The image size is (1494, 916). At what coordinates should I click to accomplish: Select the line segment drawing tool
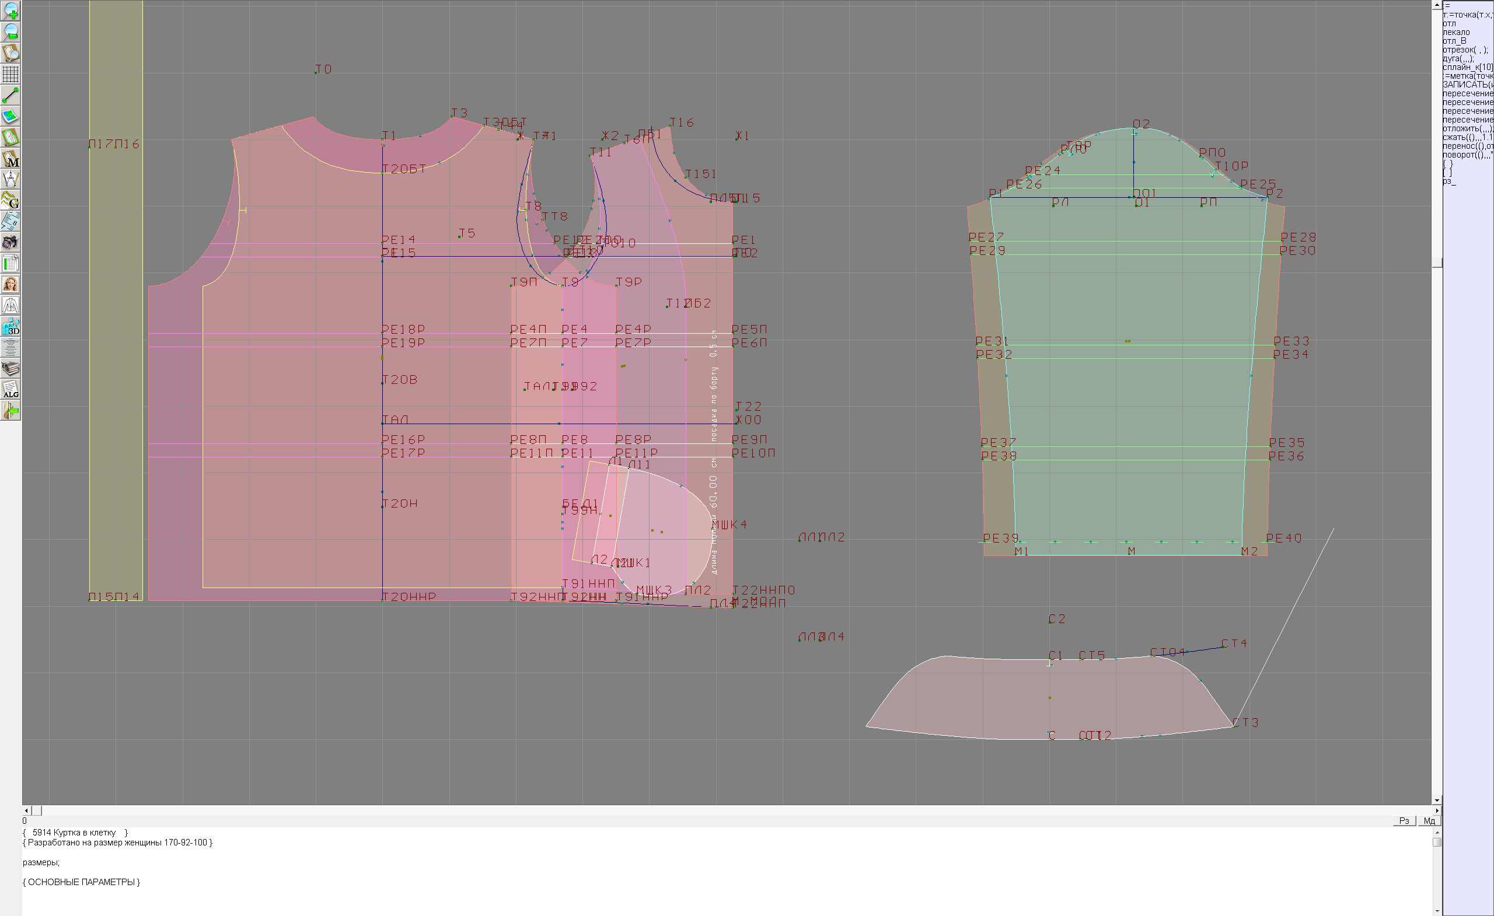11,95
